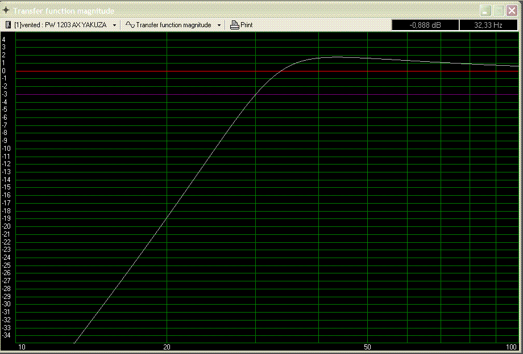Select the '[1]vented : PW 1203 AX YAKUZA' selector text

click(60, 25)
